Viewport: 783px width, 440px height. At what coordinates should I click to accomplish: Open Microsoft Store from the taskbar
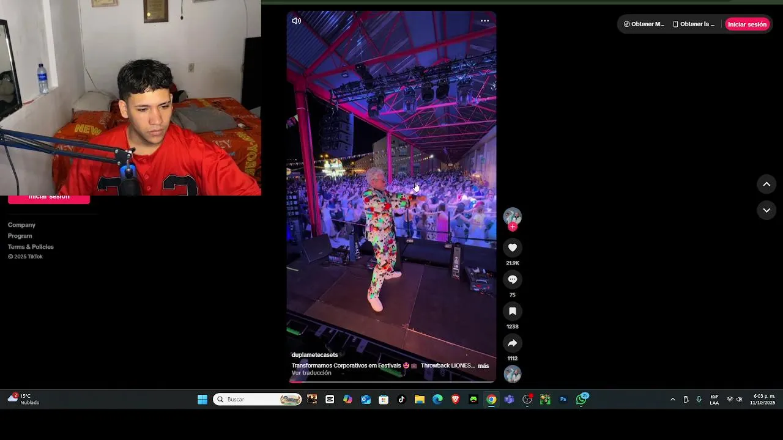point(384,400)
